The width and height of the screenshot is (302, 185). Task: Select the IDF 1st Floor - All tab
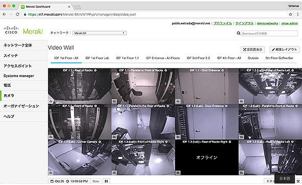click(x=66, y=58)
